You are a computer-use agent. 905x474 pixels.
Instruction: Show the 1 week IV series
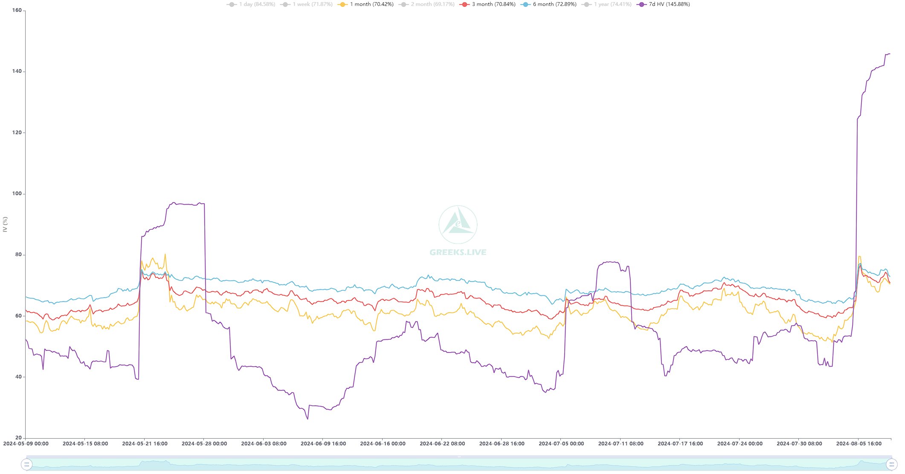(x=312, y=4)
